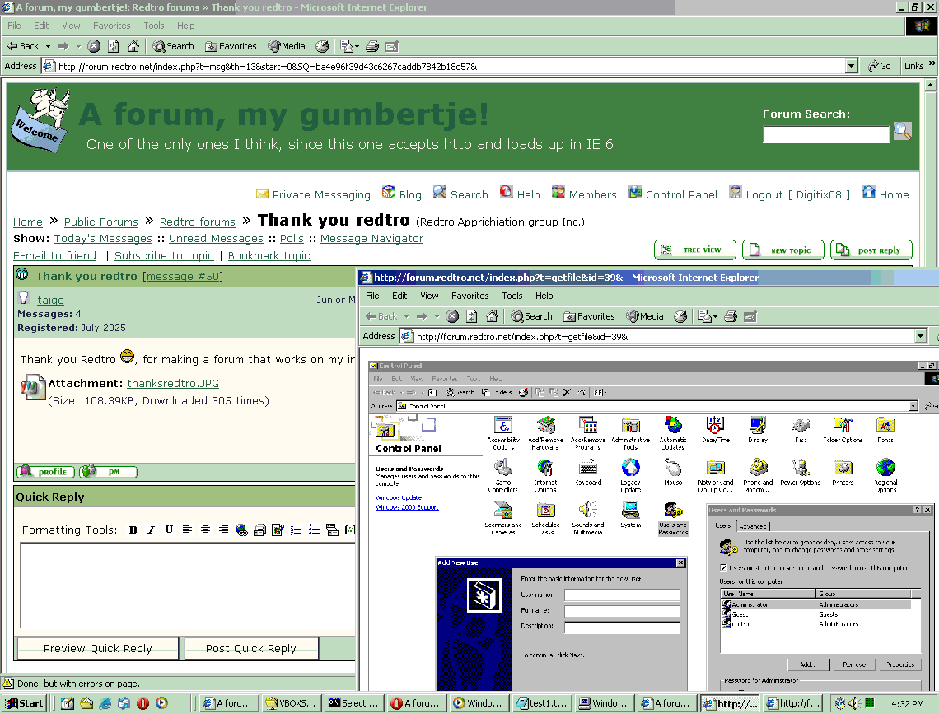Click the Refresh icon in the getfile window toolbar
This screenshot has width=939, height=714.
point(472,316)
